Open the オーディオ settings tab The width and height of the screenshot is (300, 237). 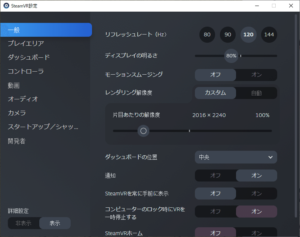click(x=23, y=99)
